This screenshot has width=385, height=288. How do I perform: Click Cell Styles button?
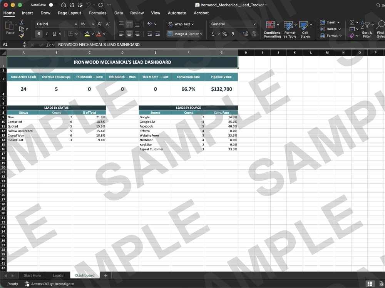tap(305, 29)
